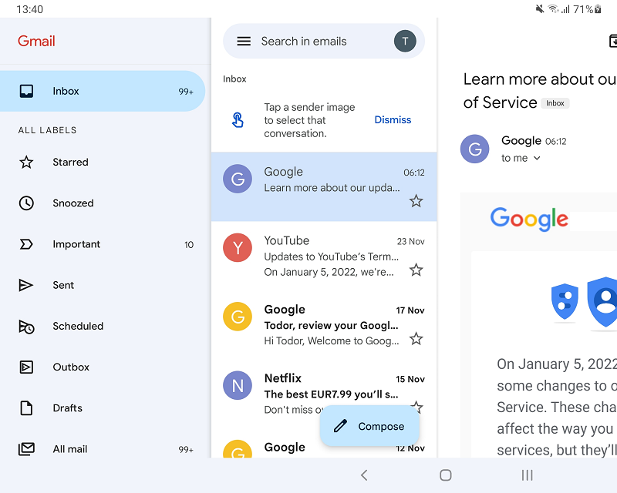Open the Sent label

tap(103, 285)
